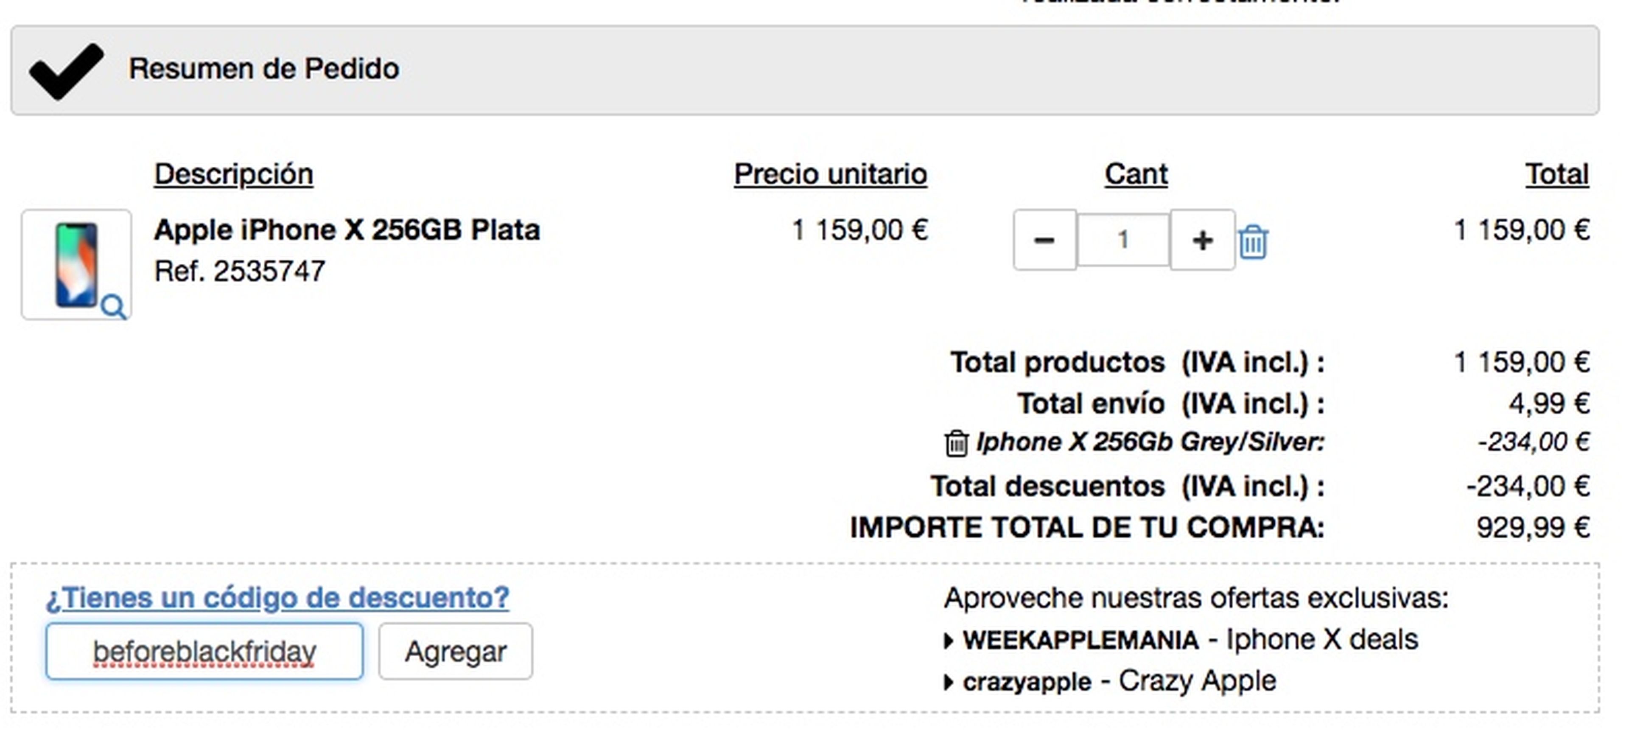Decrease quantity with the minus button

pyautogui.click(x=1044, y=240)
